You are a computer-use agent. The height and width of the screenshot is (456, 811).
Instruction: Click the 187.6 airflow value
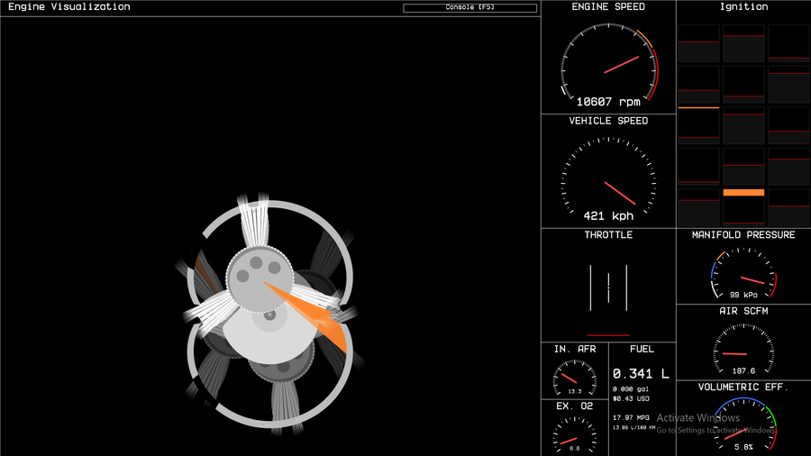(743, 370)
